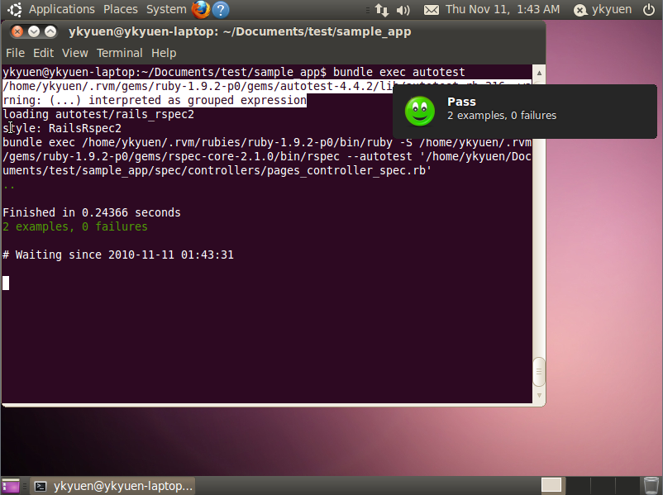Open the Places menu

(x=121, y=10)
